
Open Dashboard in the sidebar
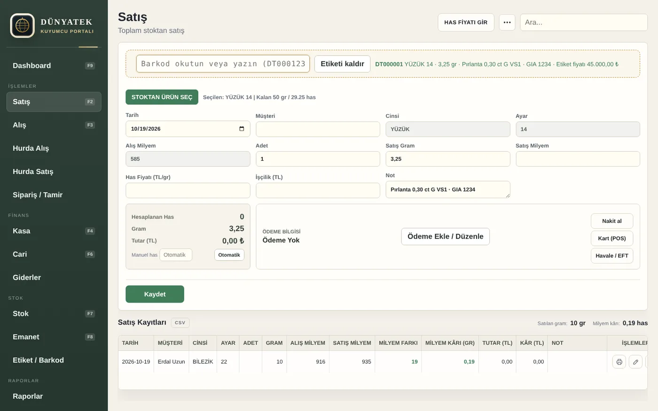[x=54, y=66]
